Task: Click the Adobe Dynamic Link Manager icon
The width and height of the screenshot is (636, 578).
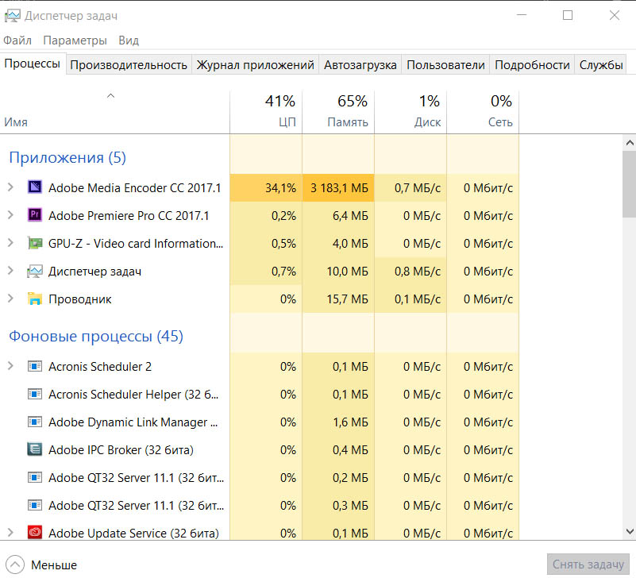Action: (35, 422)
